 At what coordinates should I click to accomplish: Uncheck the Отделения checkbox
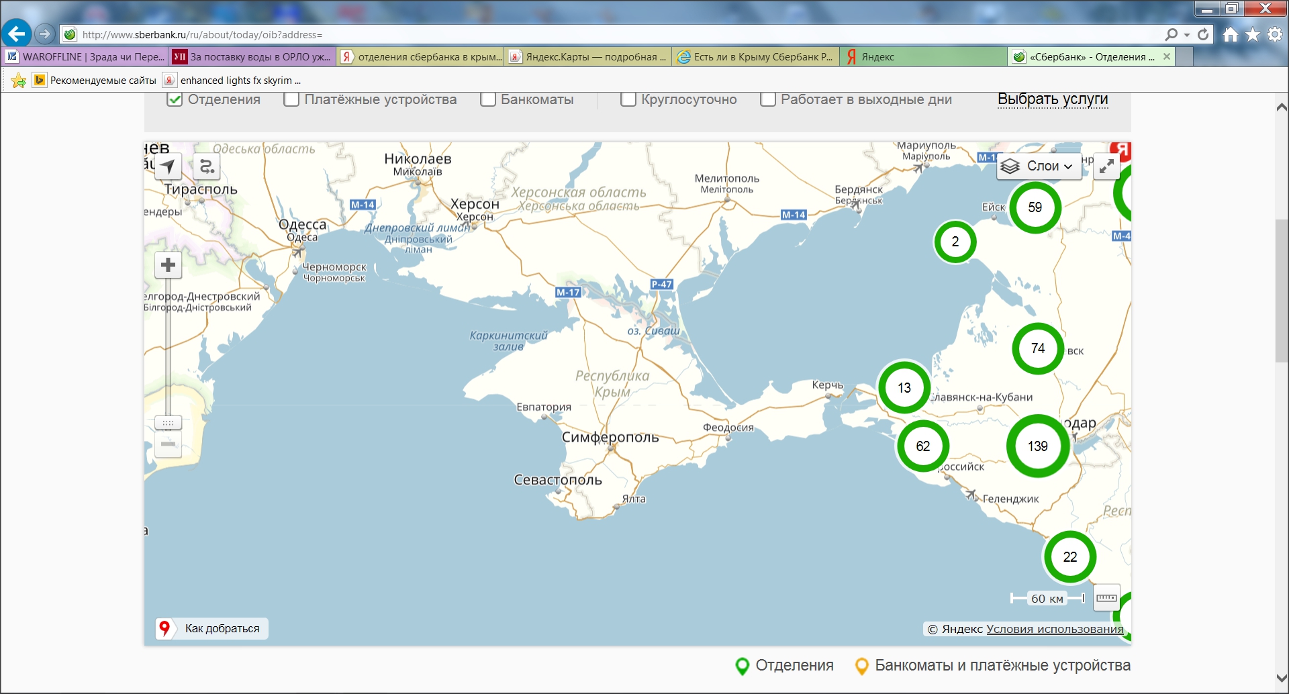tap(175, 99)
